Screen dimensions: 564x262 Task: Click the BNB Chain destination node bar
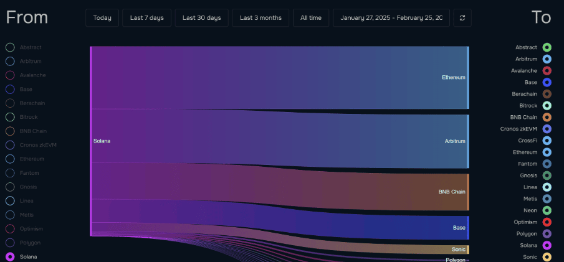coord(467,192)
